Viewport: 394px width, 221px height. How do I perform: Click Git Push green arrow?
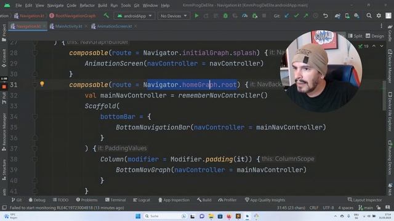306,16
